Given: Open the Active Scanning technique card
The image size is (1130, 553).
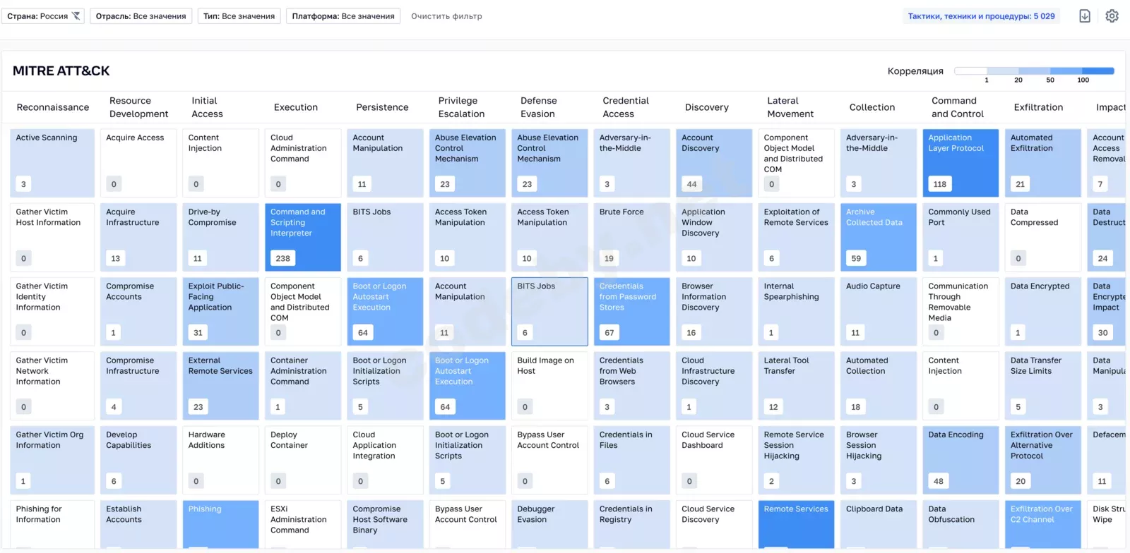Looking at the screenshot, I should tap(52, 163).
